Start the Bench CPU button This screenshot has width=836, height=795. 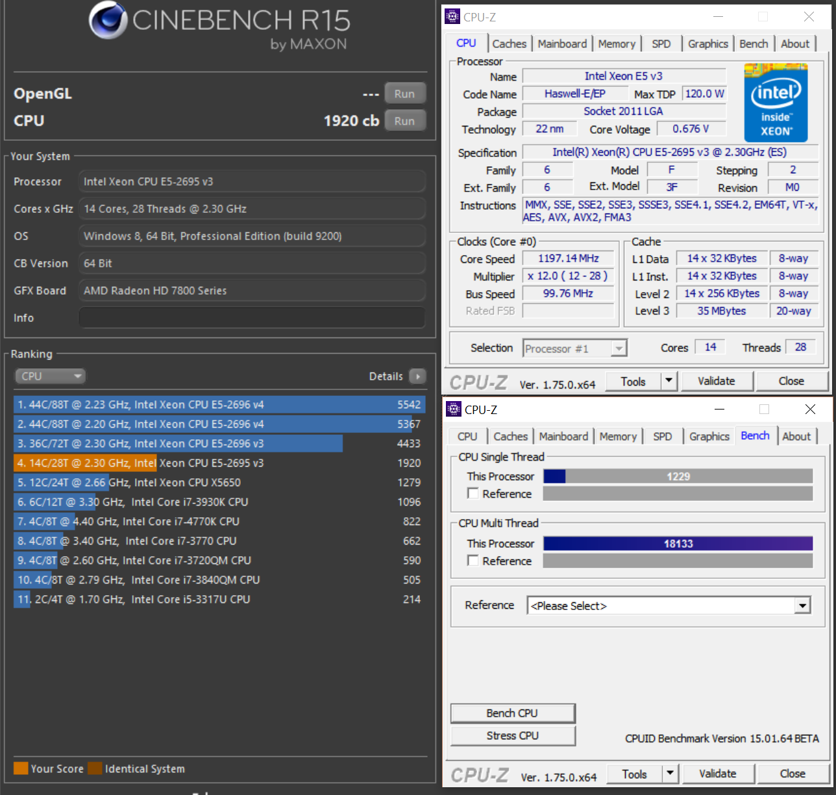(513, 713)
